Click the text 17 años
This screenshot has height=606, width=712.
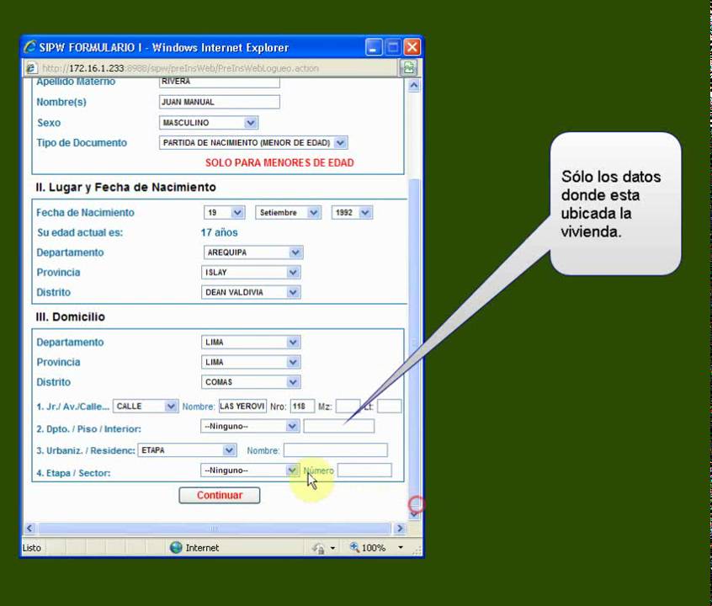coord(220,232)
